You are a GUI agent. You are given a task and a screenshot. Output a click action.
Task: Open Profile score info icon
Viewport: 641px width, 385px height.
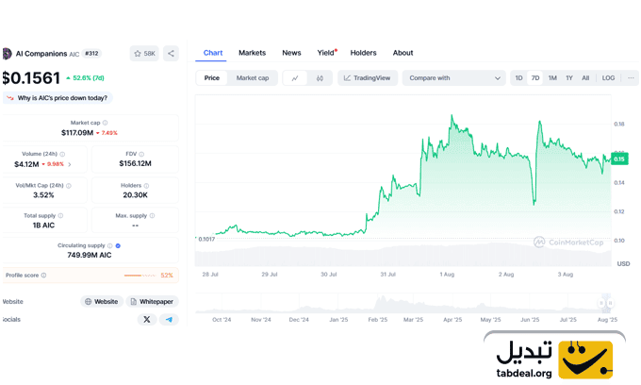point(43,276)
